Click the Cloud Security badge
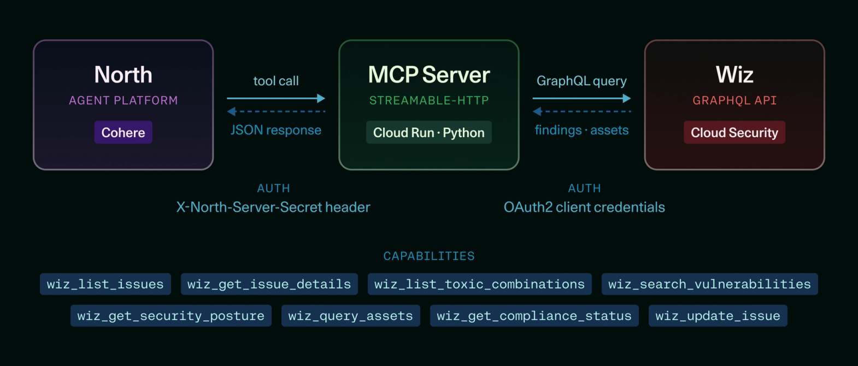Image resolution: width=858 pixels, height=366 pixels. pyautogui.click(x=734, y=132)
